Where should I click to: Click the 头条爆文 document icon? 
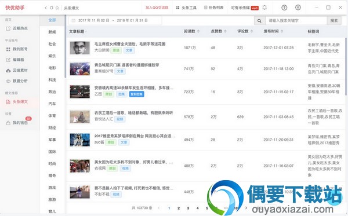coord(8,102)
